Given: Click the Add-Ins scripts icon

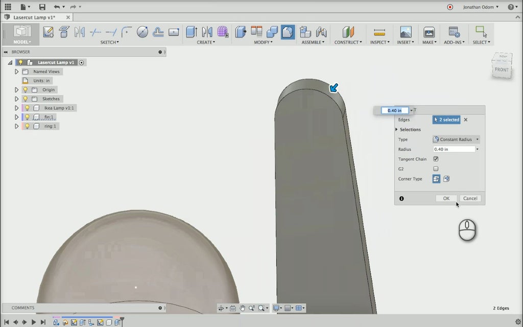Looking at the screenshot, I should [454, 32].
